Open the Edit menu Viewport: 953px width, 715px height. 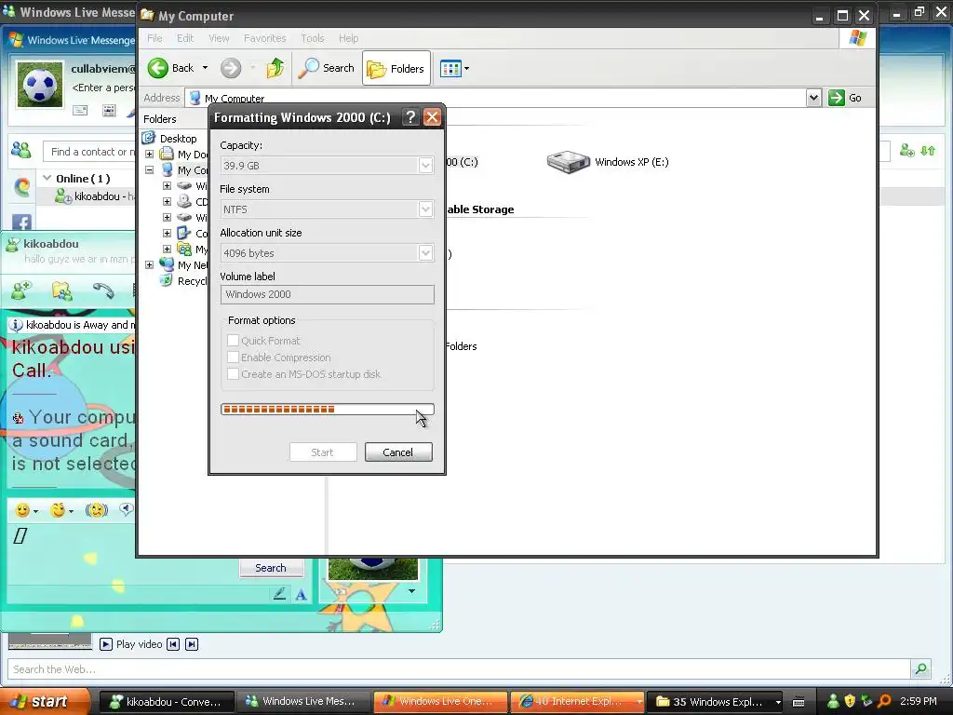point(185,38)
